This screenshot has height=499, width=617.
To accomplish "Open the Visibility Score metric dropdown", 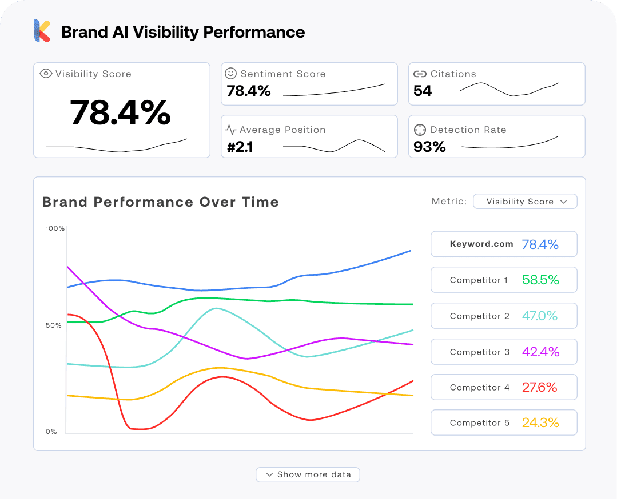I will (525, 202).
